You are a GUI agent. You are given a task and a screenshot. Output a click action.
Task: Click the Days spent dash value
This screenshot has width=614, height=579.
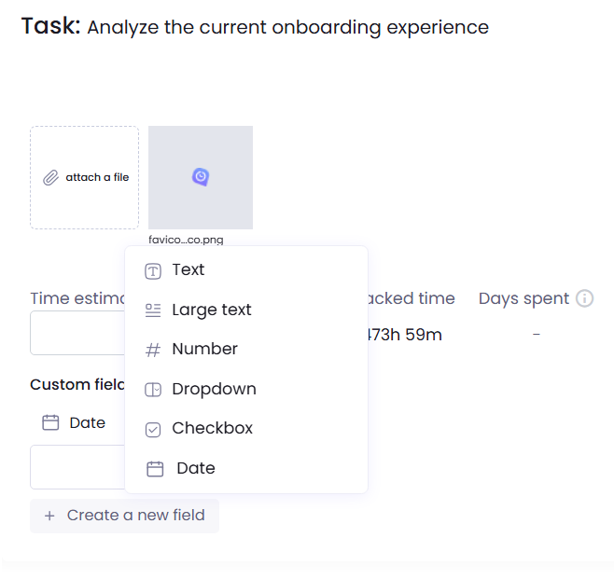(x=537, y=334)
